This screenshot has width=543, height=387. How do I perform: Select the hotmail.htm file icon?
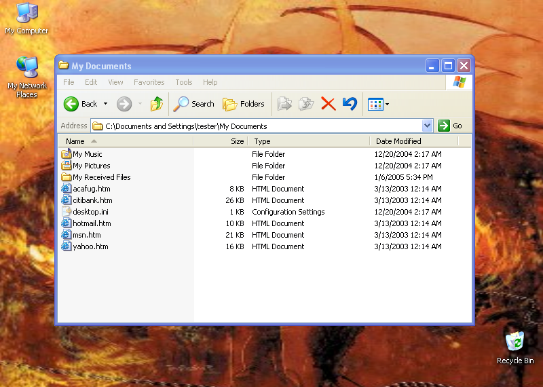tap(66, 223)
